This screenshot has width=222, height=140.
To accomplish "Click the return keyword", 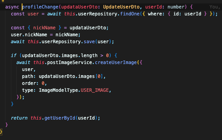I will point(19,118).
